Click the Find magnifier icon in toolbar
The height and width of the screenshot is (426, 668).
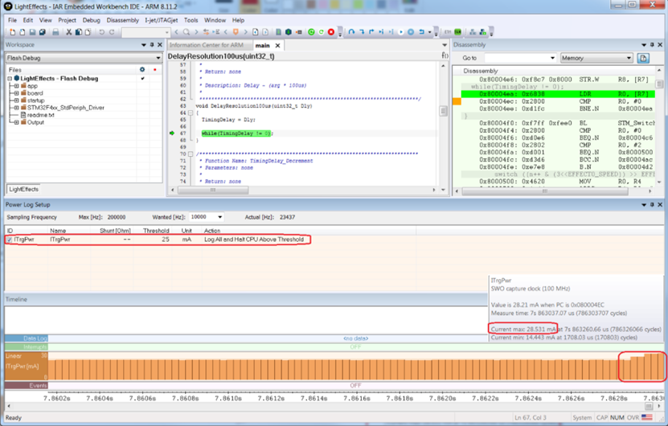[x=186, y=32]
